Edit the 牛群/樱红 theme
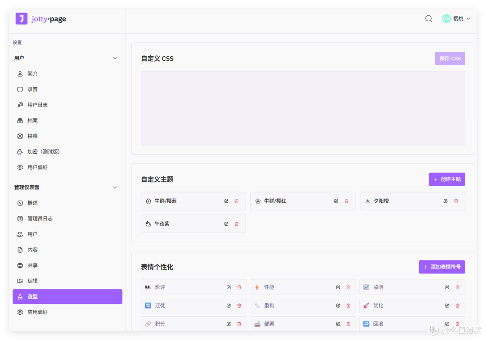This screenshot has width=486, height=340. (x=336, y=201)
